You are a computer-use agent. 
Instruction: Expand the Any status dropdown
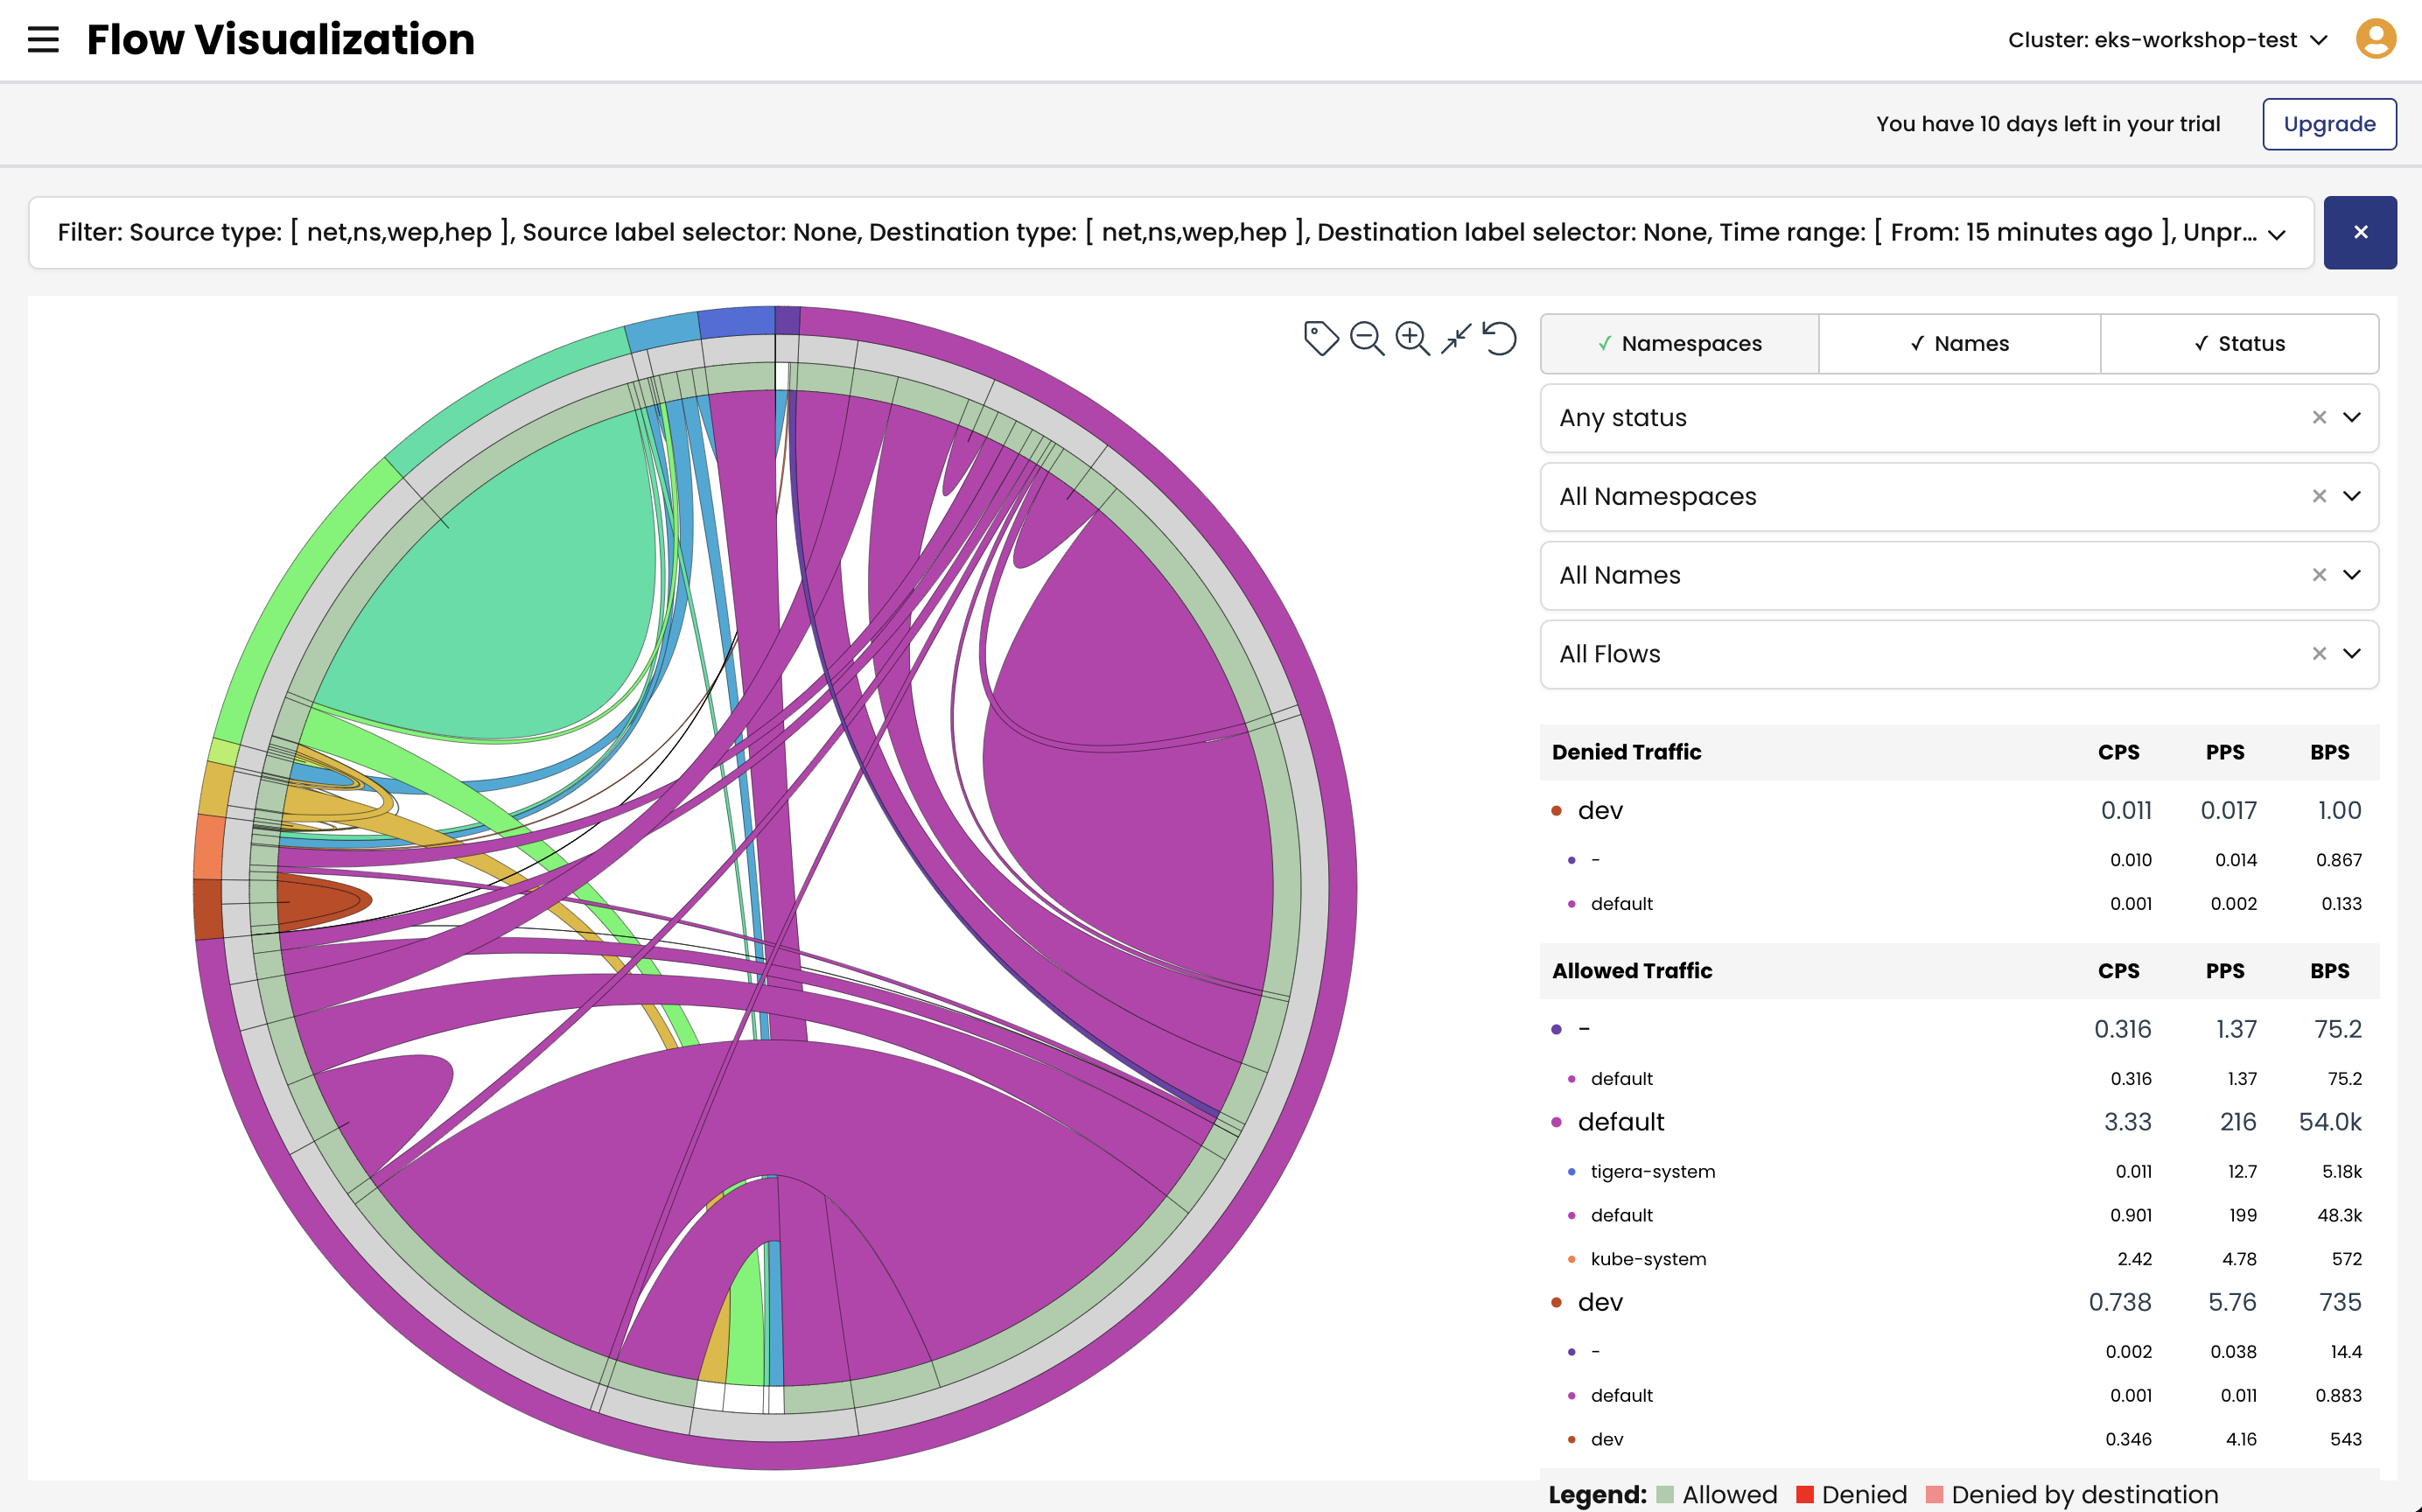[x=2352, y=418]
